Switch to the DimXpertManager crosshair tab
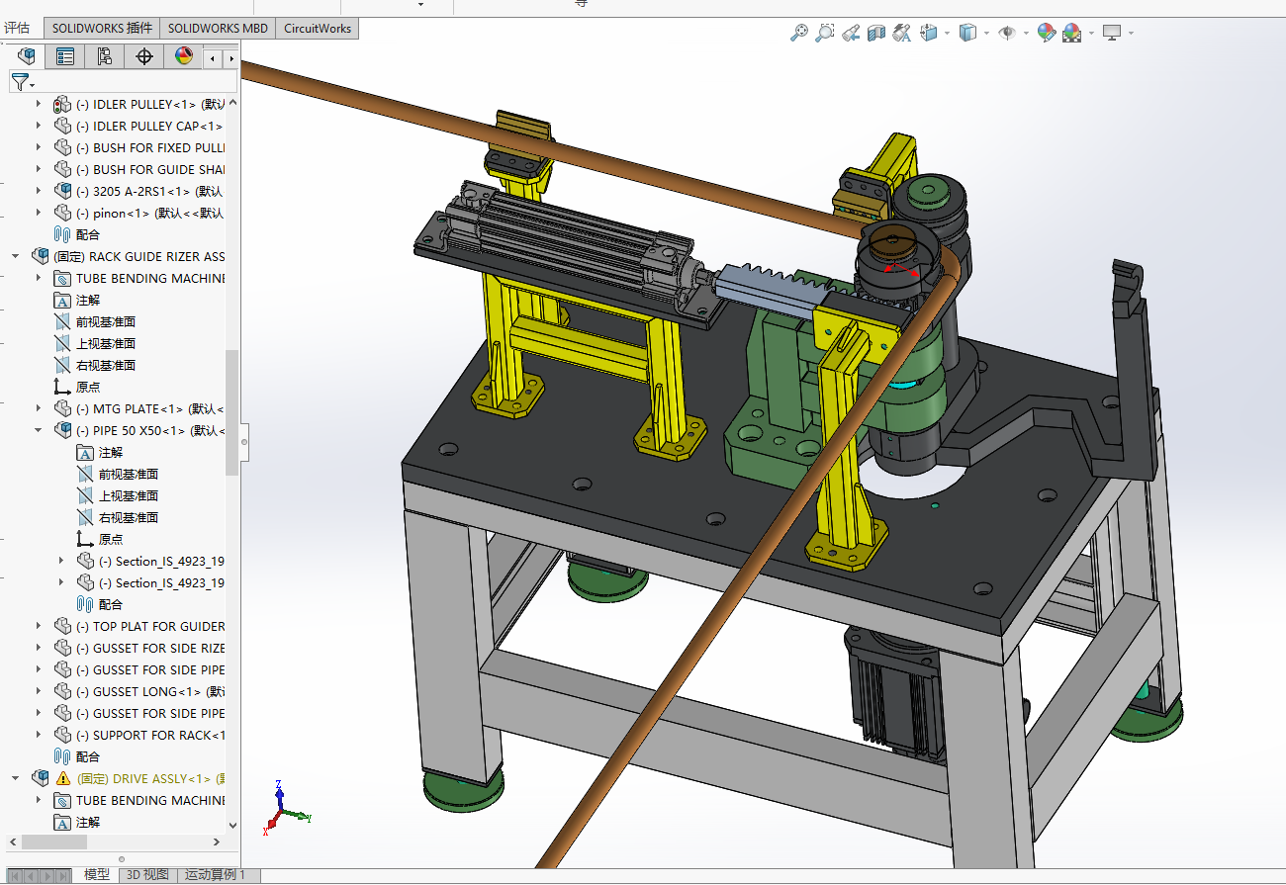The width and height of the screenshot is (1286, 885). click(x=144, y=56)
